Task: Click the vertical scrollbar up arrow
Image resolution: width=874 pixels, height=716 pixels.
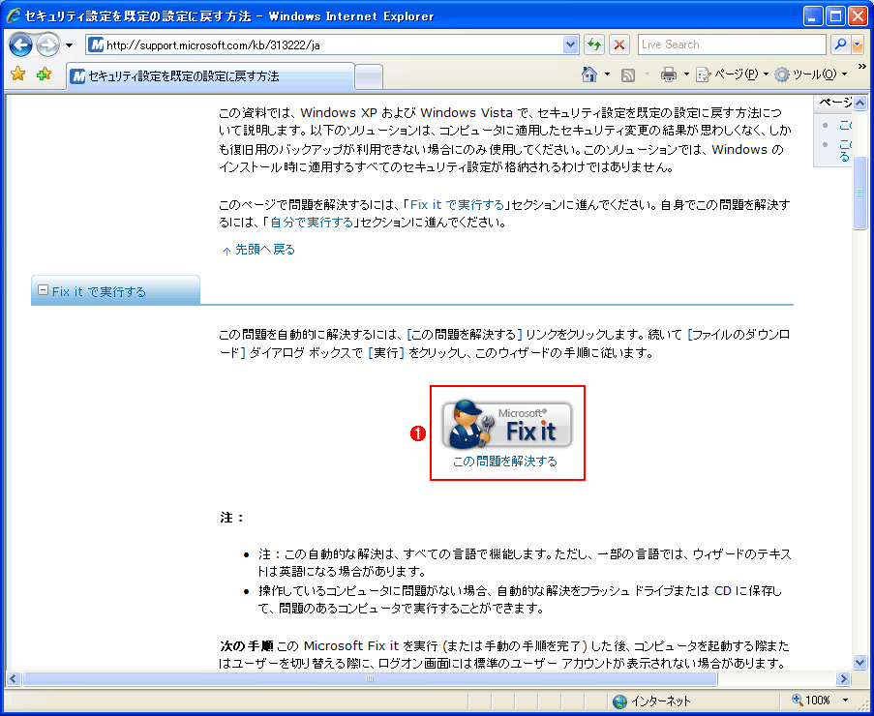Action: 860,104
